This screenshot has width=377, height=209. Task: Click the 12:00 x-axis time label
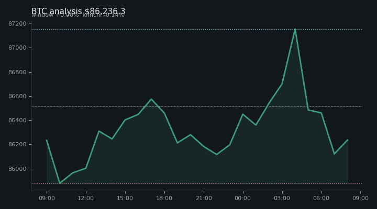coord(85,198)
